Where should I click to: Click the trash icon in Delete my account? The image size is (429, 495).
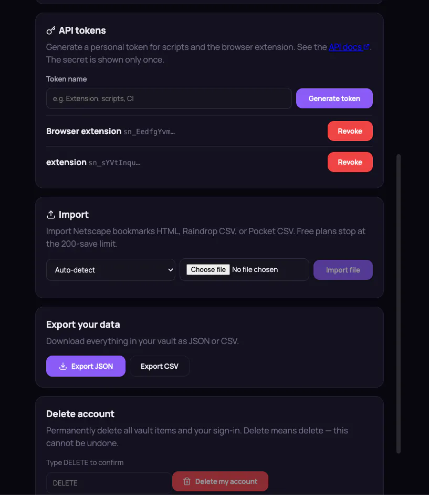[x=187, y=481]
